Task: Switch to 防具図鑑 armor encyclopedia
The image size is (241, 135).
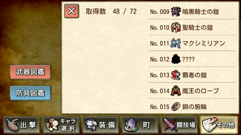Action: pyautogui.click(x=30, y=93)
